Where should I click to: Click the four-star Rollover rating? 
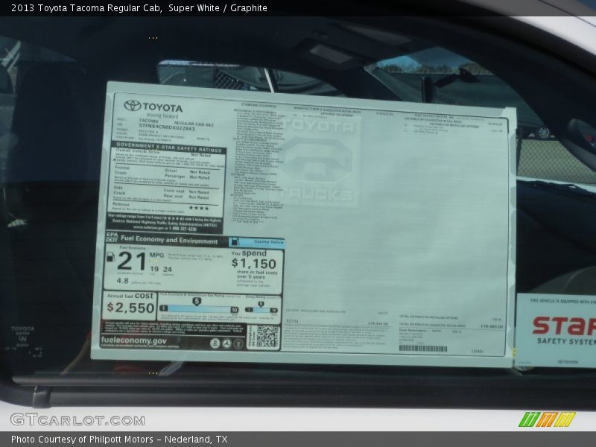(199, 208)
